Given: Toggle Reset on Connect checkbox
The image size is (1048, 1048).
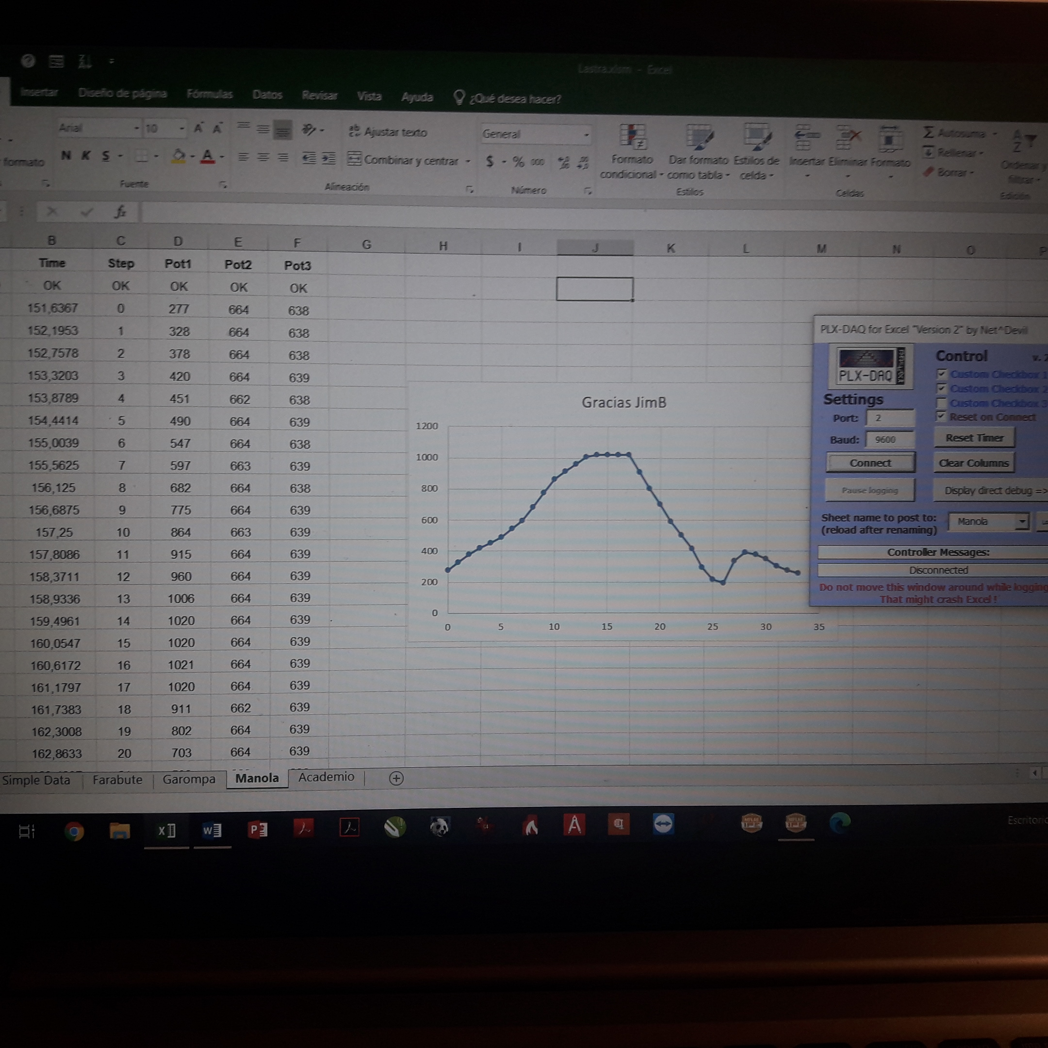Looking at the screenshot, I should point(941,417).
